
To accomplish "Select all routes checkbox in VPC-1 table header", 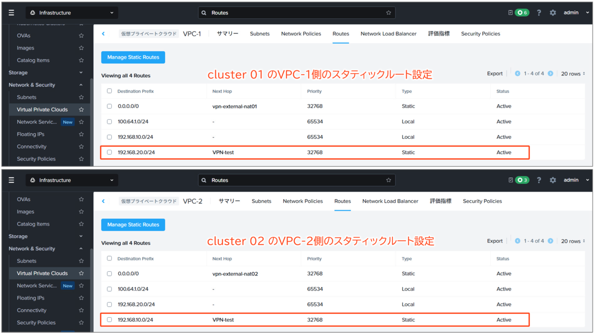I will pos(109,91).
